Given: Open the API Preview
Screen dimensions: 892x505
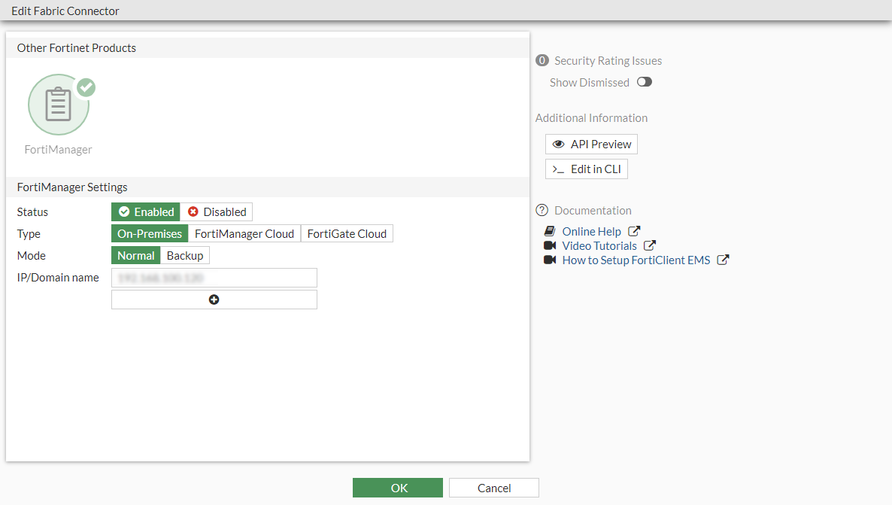Looking at the screenshot, I should (x=592, y=145).
